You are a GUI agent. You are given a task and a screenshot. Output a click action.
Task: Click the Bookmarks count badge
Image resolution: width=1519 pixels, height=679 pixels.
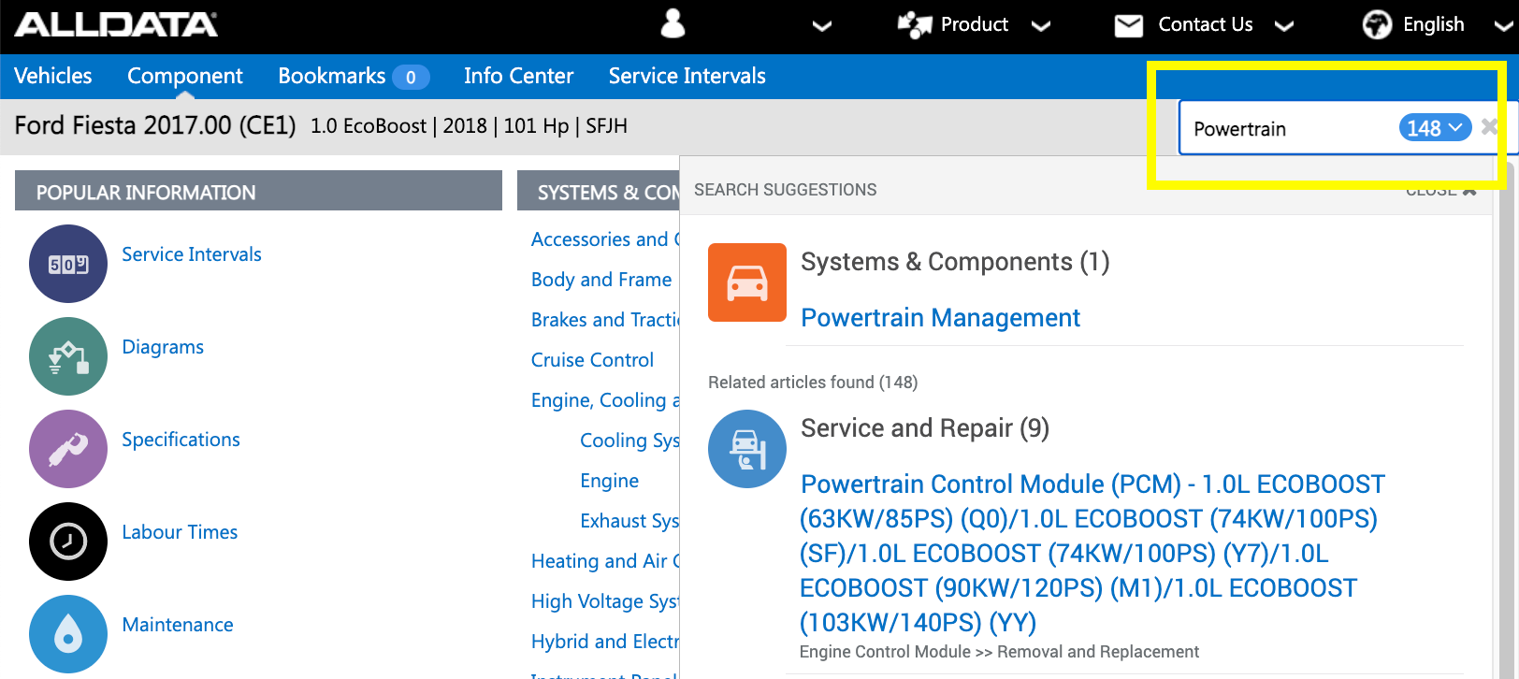pos(411,78)
